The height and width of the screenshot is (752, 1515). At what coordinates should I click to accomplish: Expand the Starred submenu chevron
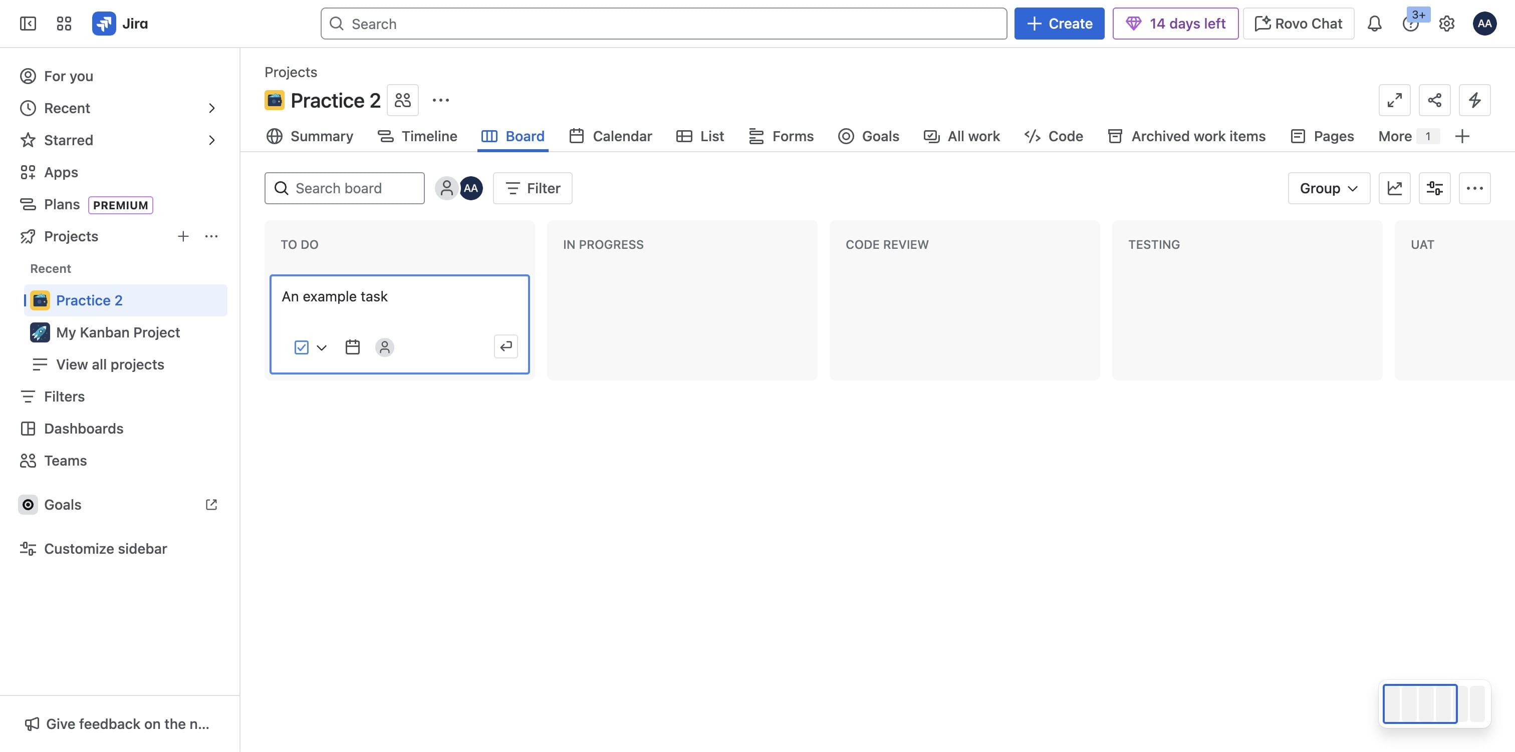(212, 140)
